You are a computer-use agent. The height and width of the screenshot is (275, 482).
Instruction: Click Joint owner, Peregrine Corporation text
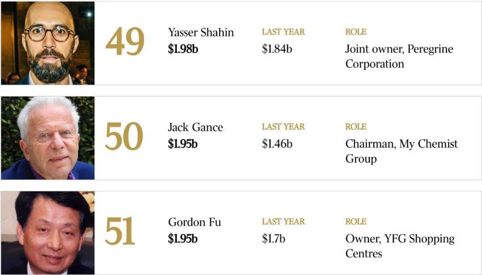tap(399, 57)
